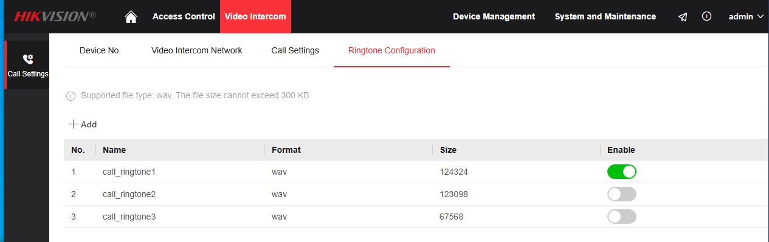This screenshot has height=242, width=769.
Task: Click the No. column header
Action: coord(78,150)
